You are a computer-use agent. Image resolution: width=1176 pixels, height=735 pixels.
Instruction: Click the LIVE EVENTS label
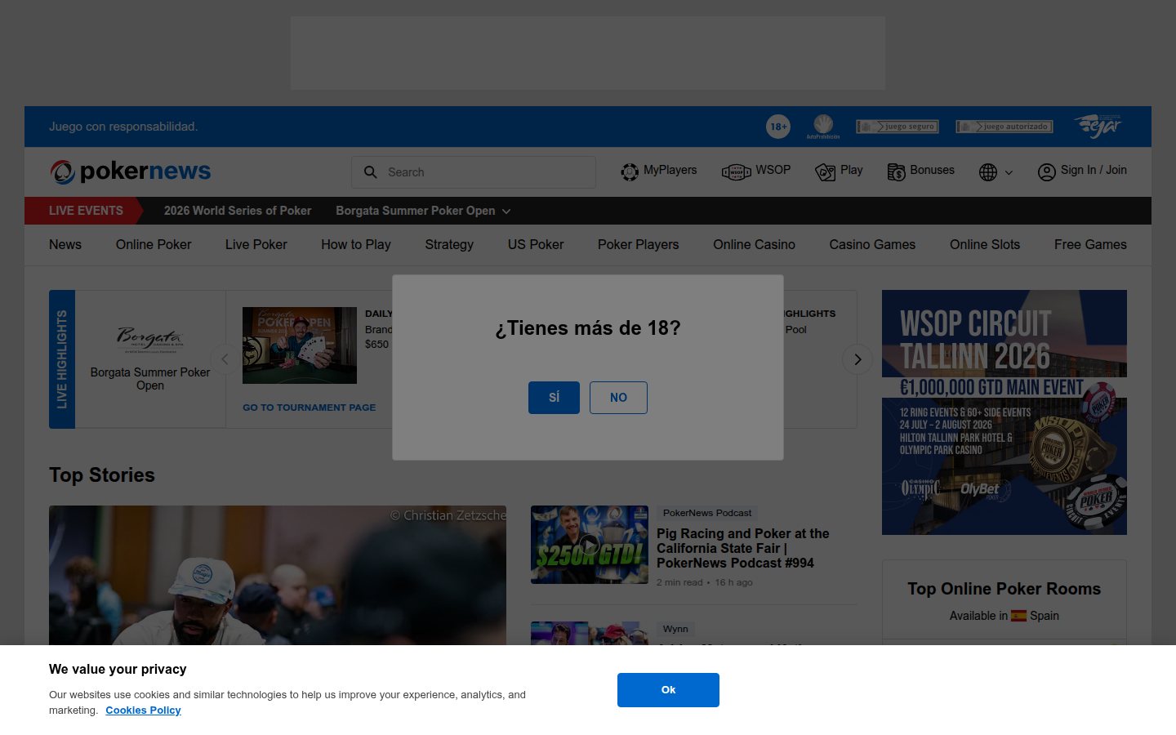click(86, 211)
